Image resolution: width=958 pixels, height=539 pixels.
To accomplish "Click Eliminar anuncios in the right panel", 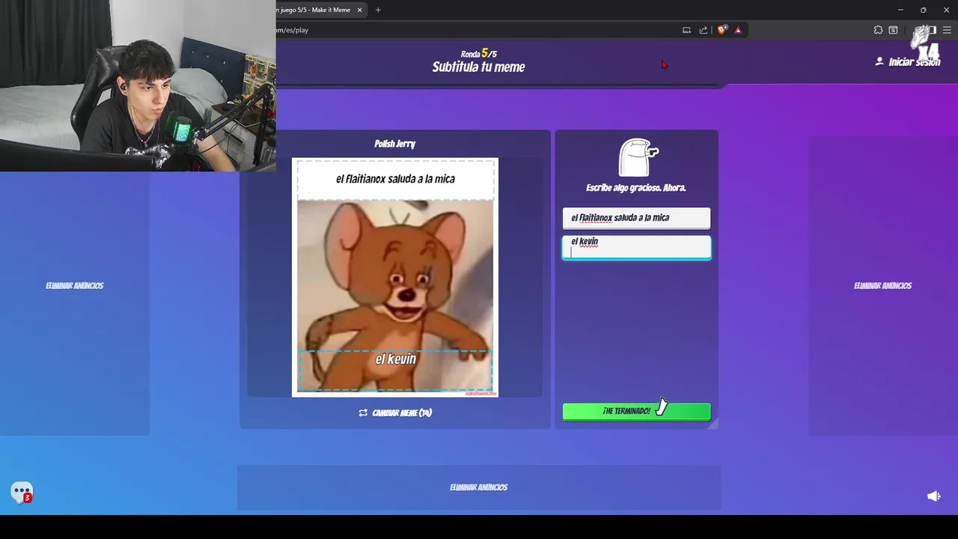I will [x=882, y=285].
